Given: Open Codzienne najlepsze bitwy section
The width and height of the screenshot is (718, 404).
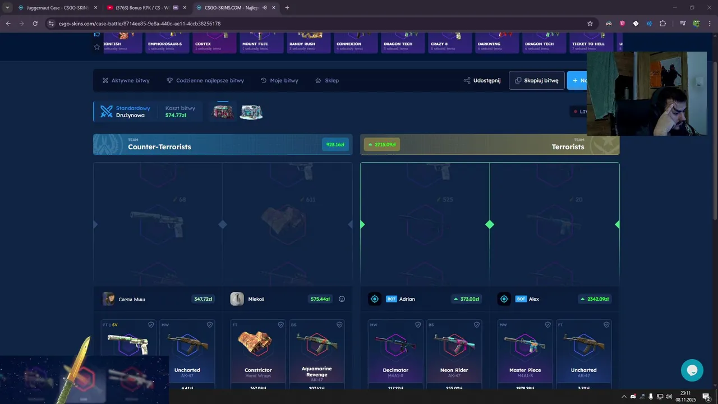Looking at the screenshot, I should coord(205,80).
